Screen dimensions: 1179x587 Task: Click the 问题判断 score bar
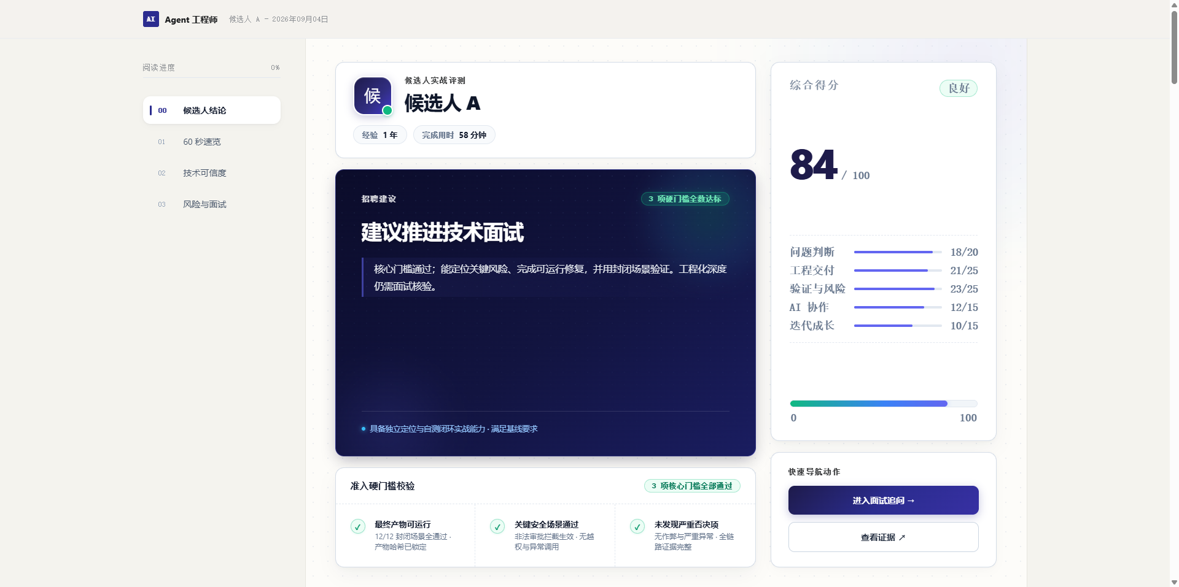tap(898, 252)
